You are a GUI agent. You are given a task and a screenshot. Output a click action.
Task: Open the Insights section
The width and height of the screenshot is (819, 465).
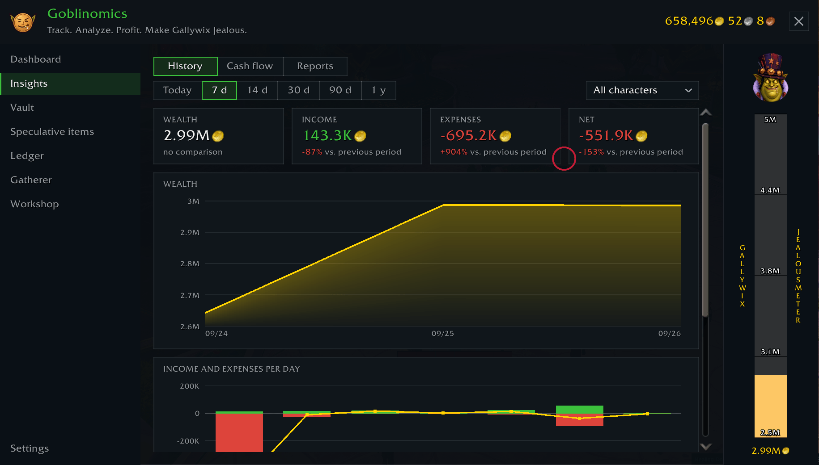coord(70,84)
